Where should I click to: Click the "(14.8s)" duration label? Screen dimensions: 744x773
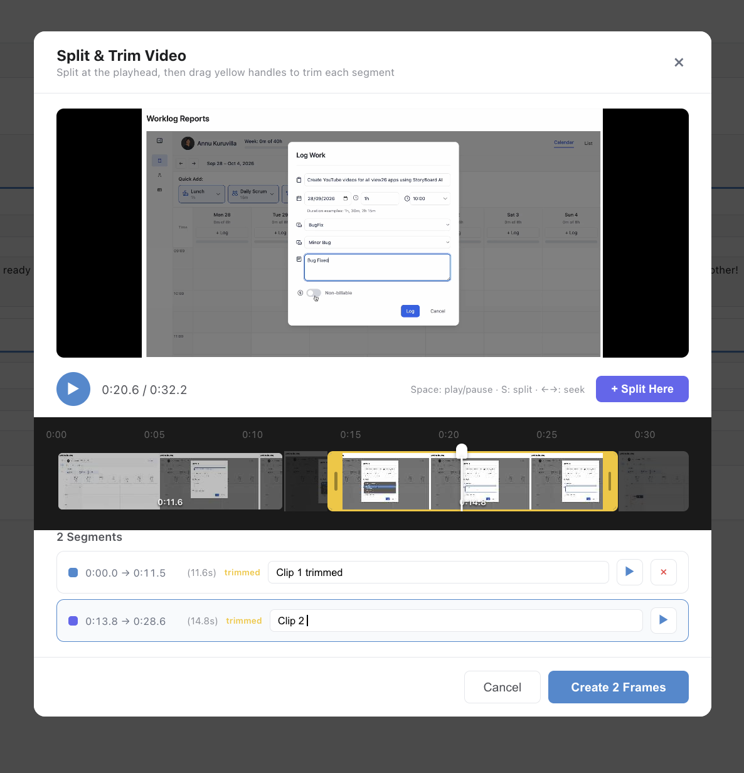(x=203, y=621)
